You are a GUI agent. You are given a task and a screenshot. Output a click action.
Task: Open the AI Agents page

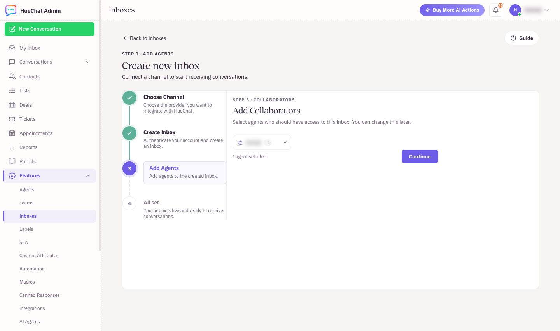click(30, 322)
